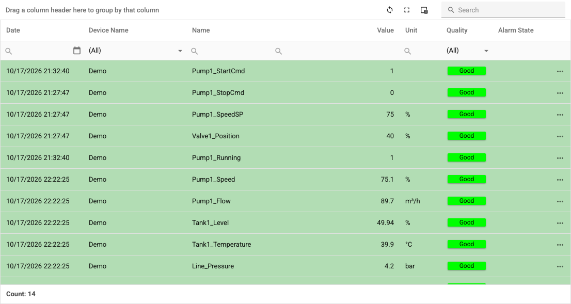Click the value 40 cell
The image size is (571, 304).
pyautogui.click(x=390, y=136)
